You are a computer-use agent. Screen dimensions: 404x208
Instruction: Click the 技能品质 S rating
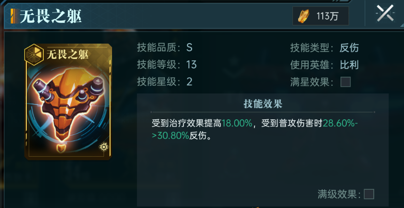189,48
